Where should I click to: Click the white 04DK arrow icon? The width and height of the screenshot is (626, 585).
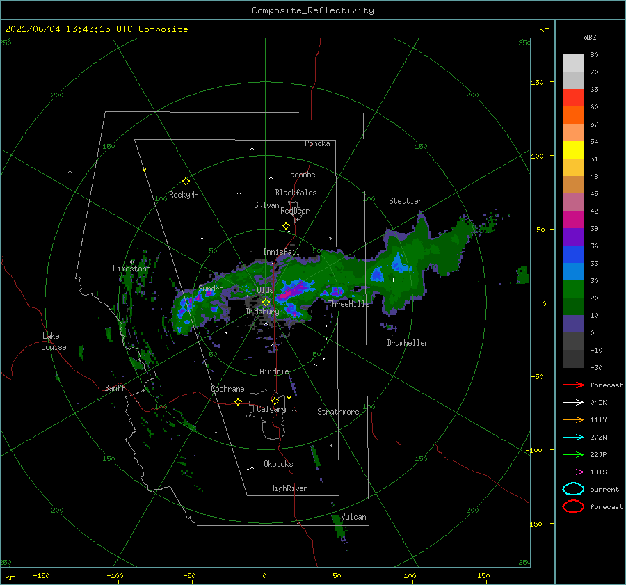[x=573, y=402]
